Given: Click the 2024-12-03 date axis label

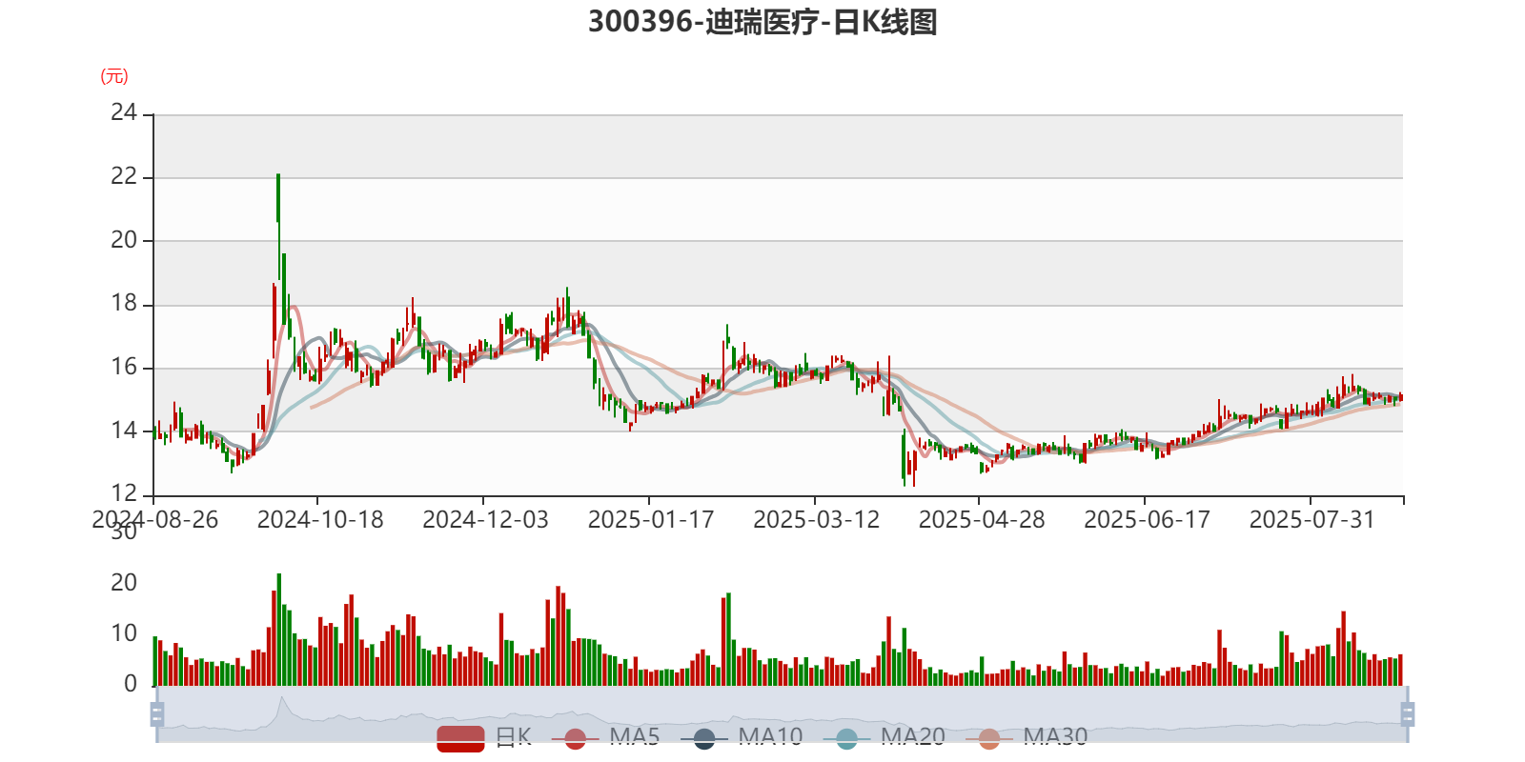Looking at the screenshot, I should pos(485,519).
